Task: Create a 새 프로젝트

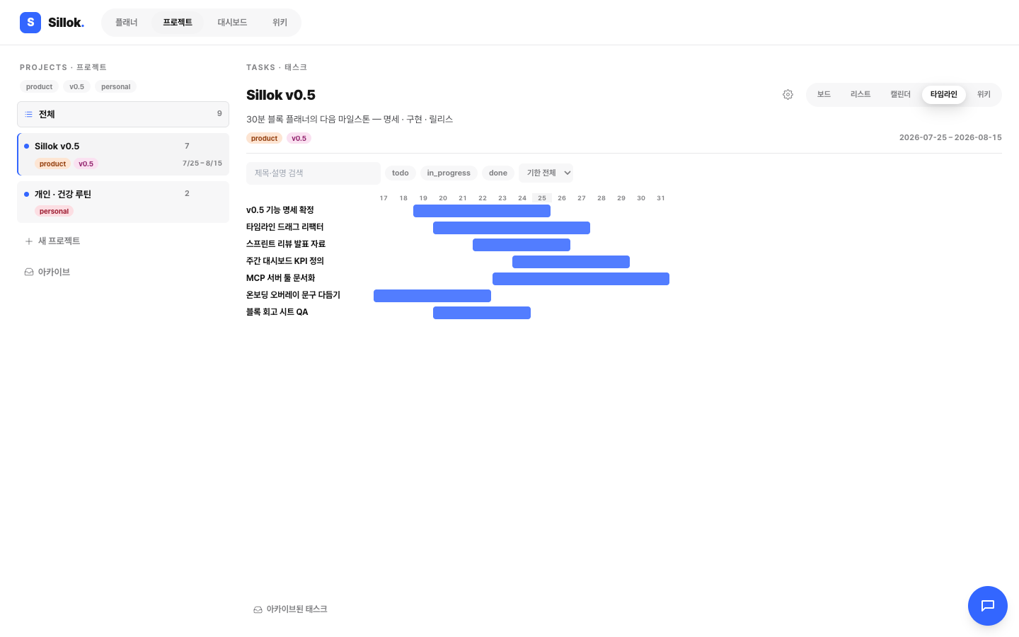Action: click(52, 241)
